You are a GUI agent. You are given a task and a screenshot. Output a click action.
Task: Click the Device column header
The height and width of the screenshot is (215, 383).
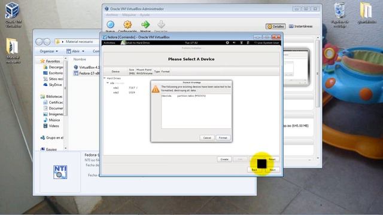coord(115,72)
